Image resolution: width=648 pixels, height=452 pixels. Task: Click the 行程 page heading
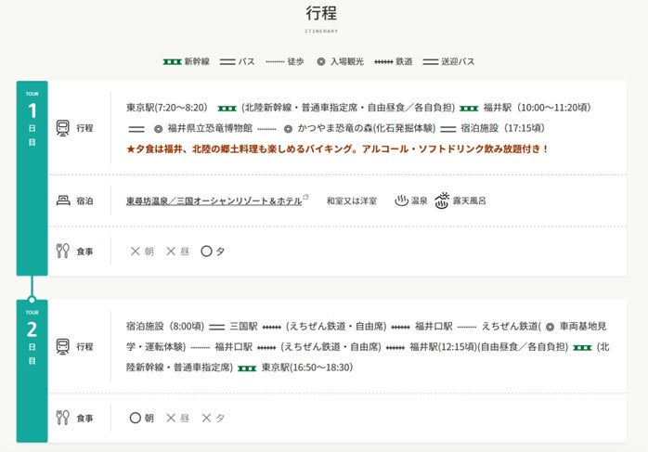(321, 13)
